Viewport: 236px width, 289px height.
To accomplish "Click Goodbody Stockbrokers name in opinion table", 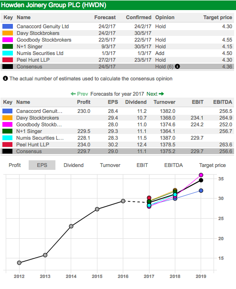I will pos(44,40).
